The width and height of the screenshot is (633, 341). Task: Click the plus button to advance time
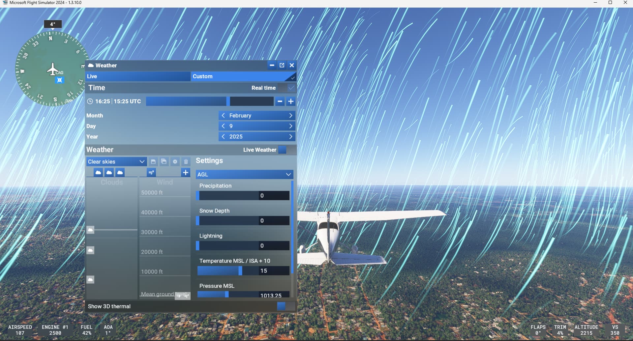[291, 101]
